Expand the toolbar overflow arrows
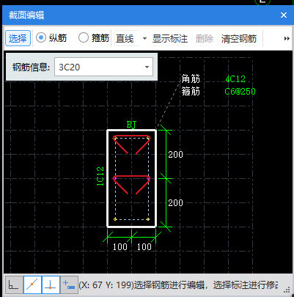Image resolution: width=294 pixels, height=297 pixels. [287, 38]
